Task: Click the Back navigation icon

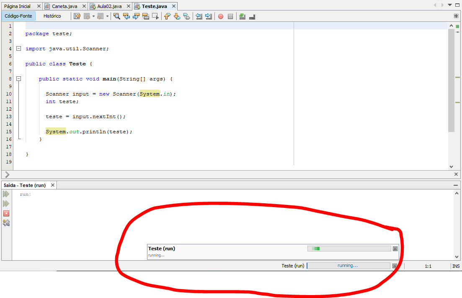Action: point(87,16)
